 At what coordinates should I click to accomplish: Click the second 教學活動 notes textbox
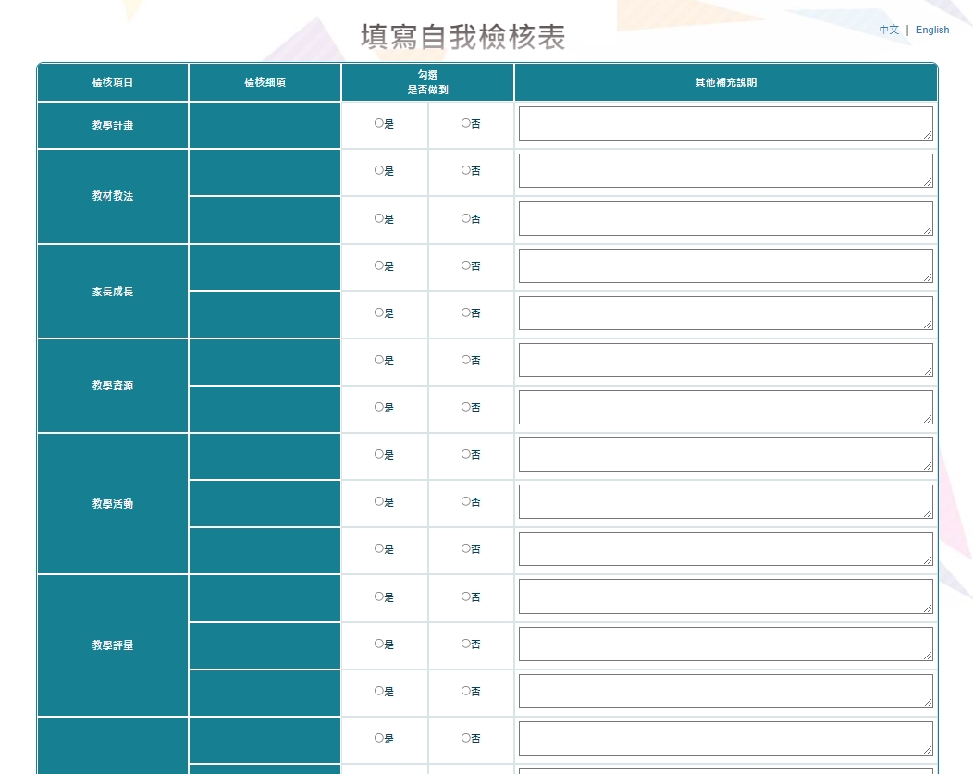coord(725,501)
